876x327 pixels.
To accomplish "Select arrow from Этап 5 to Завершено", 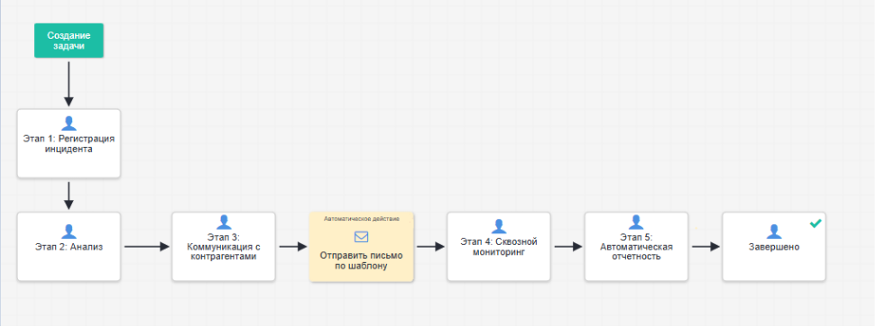I will (x=705, y=247).
